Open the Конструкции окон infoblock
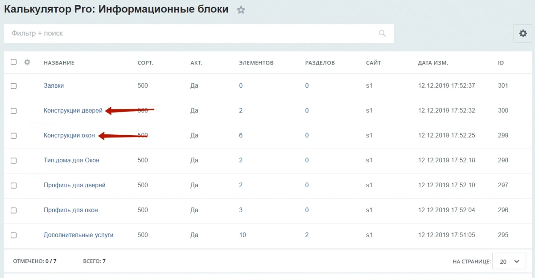This screenshot has width=535, height=278. (69, 135)
